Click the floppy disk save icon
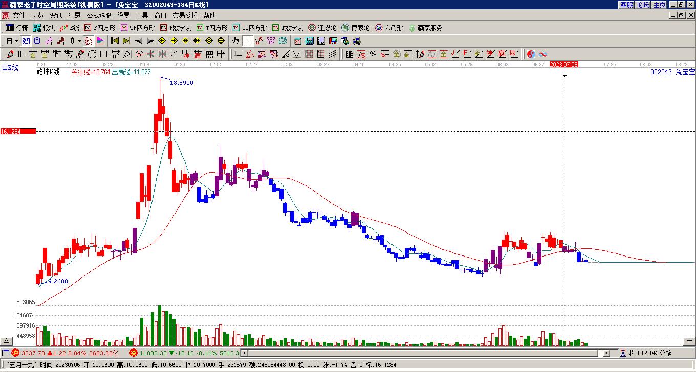Screen dimensions: 696x372 pos(333,41)
